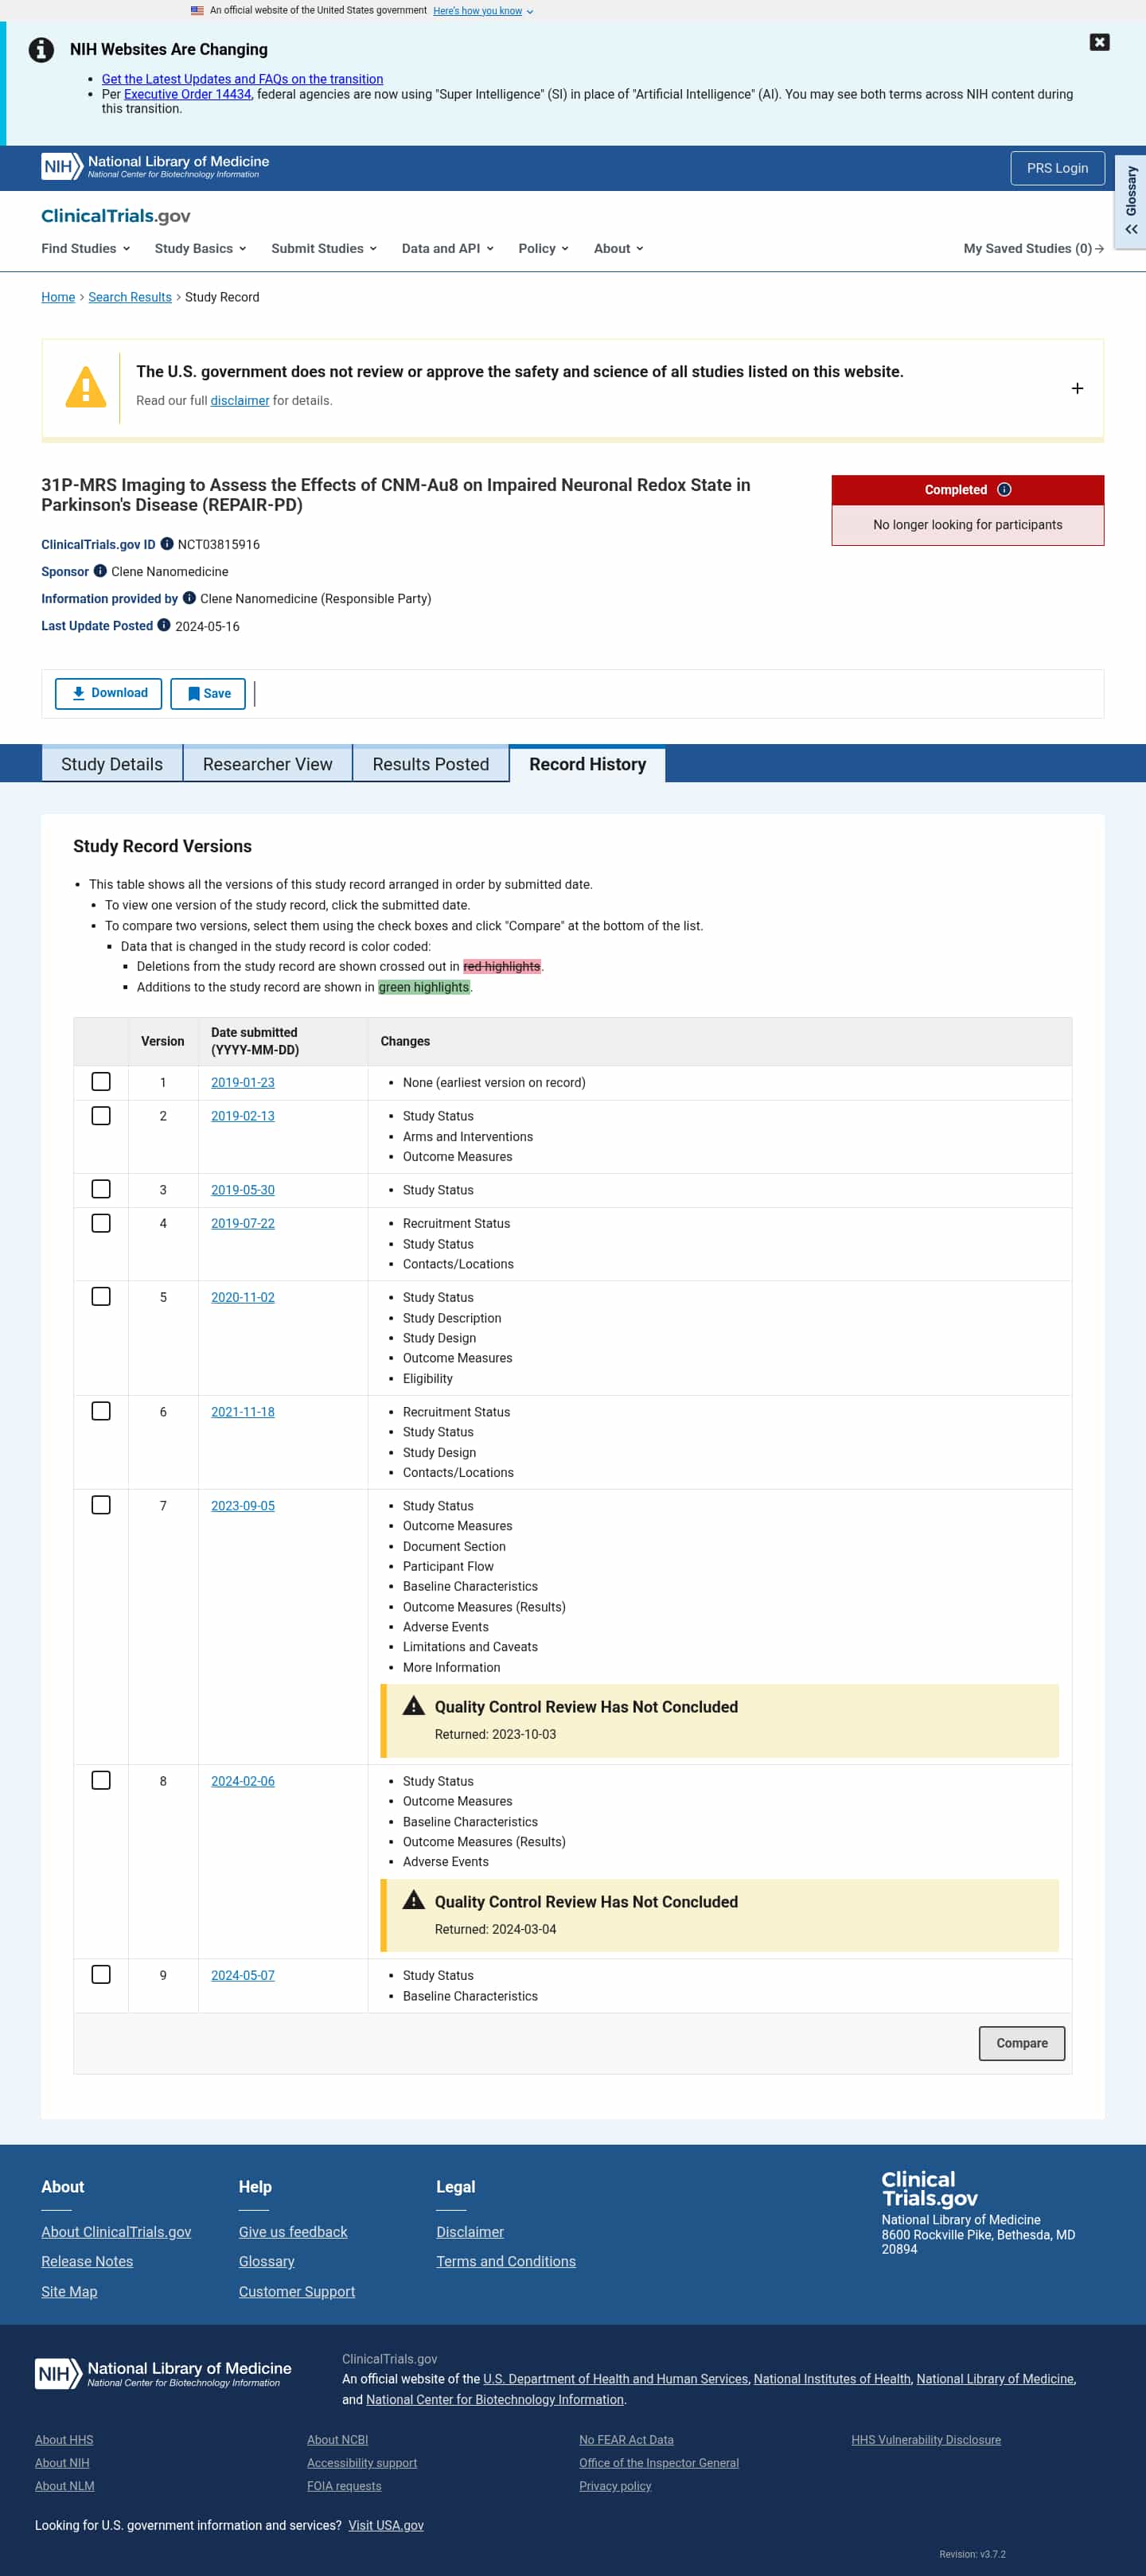Viewport: 1146px width, 2576px height.
Task: Open the Submit Studies dropdown menu
Action: (x=324, y=248)
